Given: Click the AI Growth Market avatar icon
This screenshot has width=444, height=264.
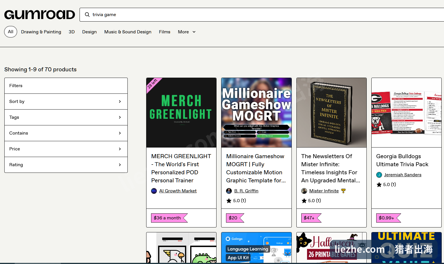Looking at the screenshot, I should [154, 191].
